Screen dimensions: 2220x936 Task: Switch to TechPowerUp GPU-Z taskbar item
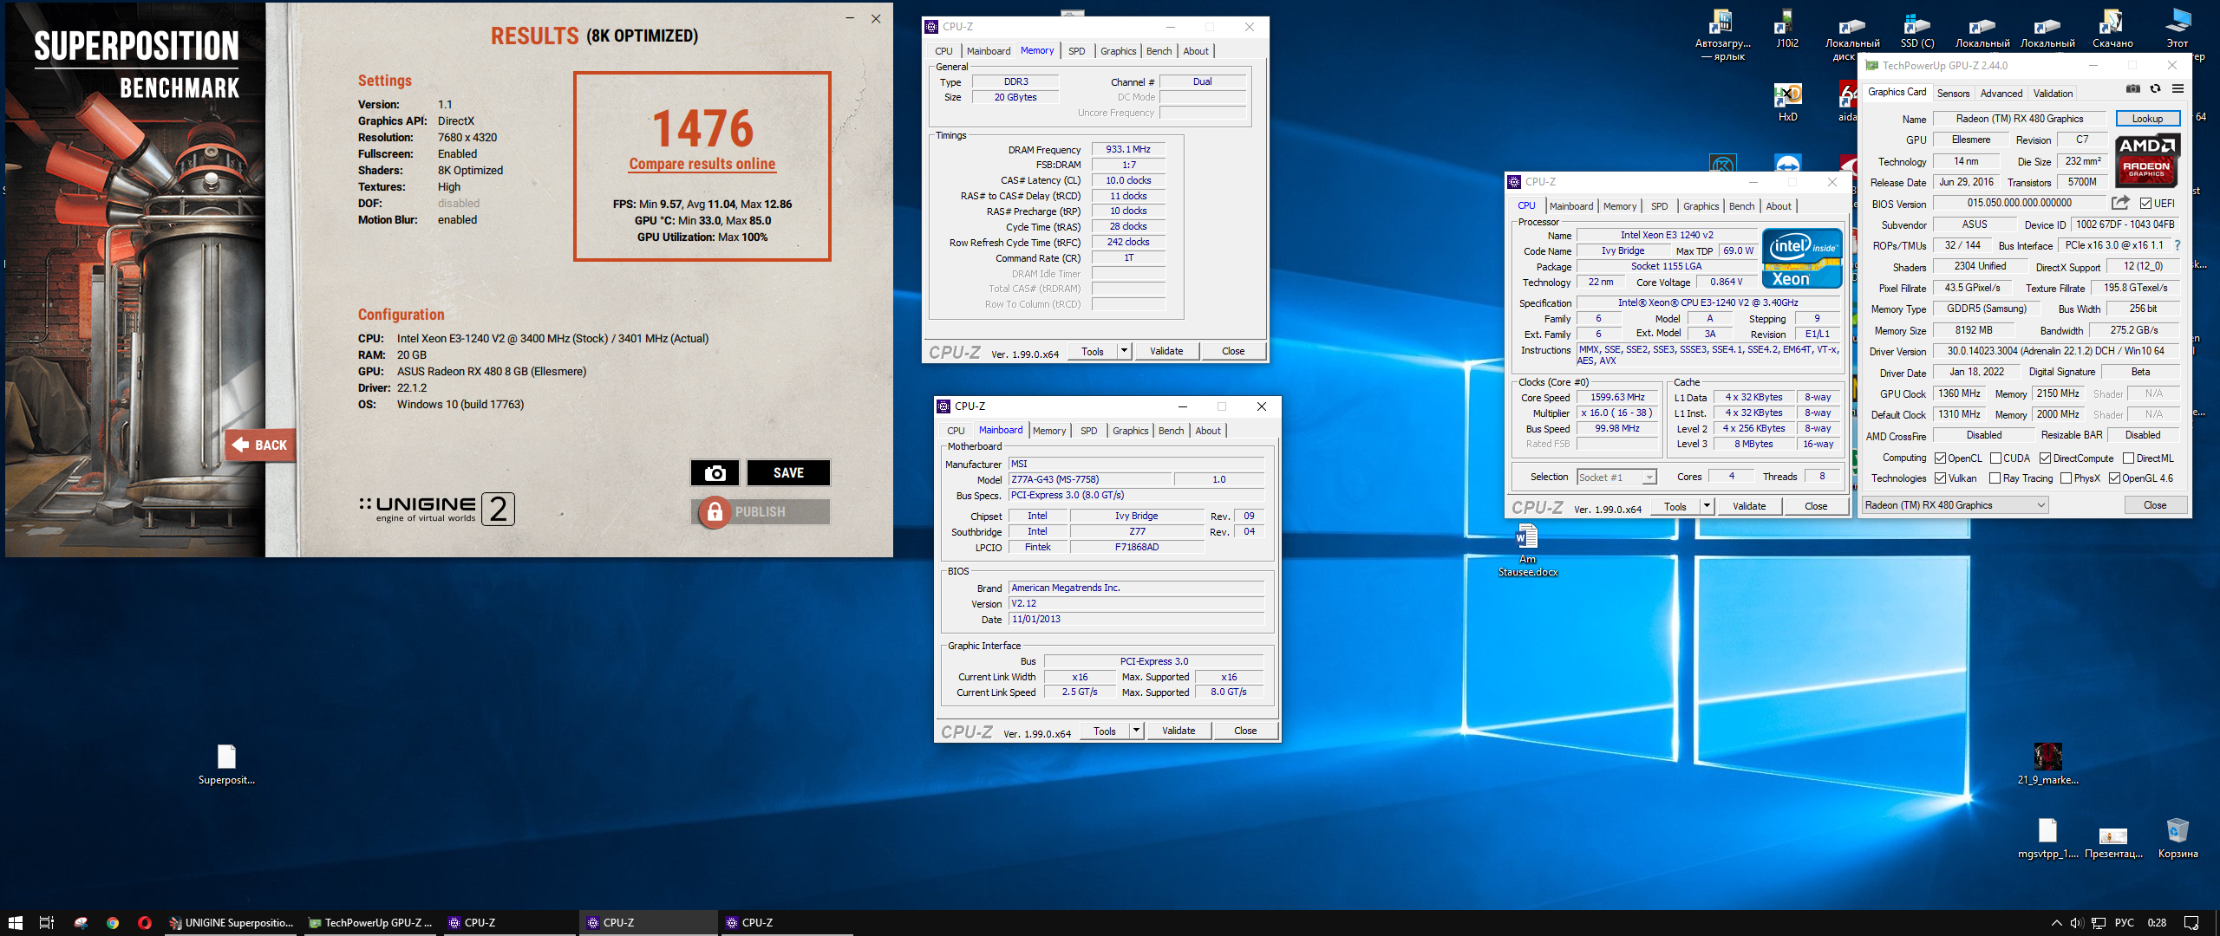point(370,923)
